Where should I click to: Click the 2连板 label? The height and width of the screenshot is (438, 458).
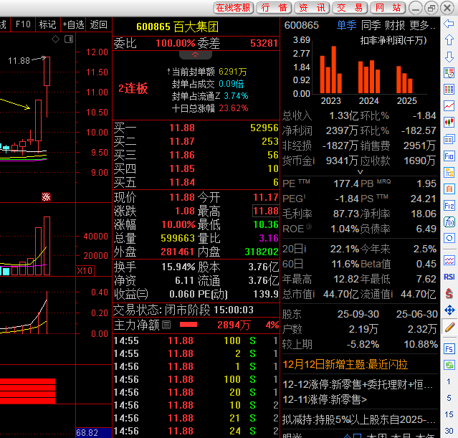click(x=133, y=89)
